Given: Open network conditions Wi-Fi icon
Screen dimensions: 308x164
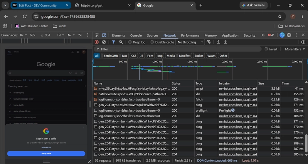Looking at the screenshot, I should pos(209,42).
